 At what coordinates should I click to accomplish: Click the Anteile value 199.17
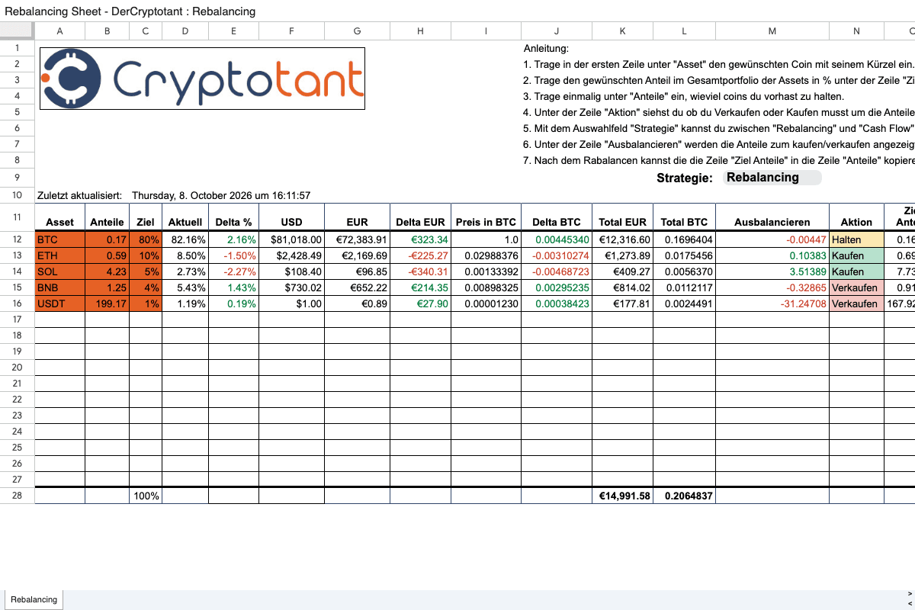point(108,303)
